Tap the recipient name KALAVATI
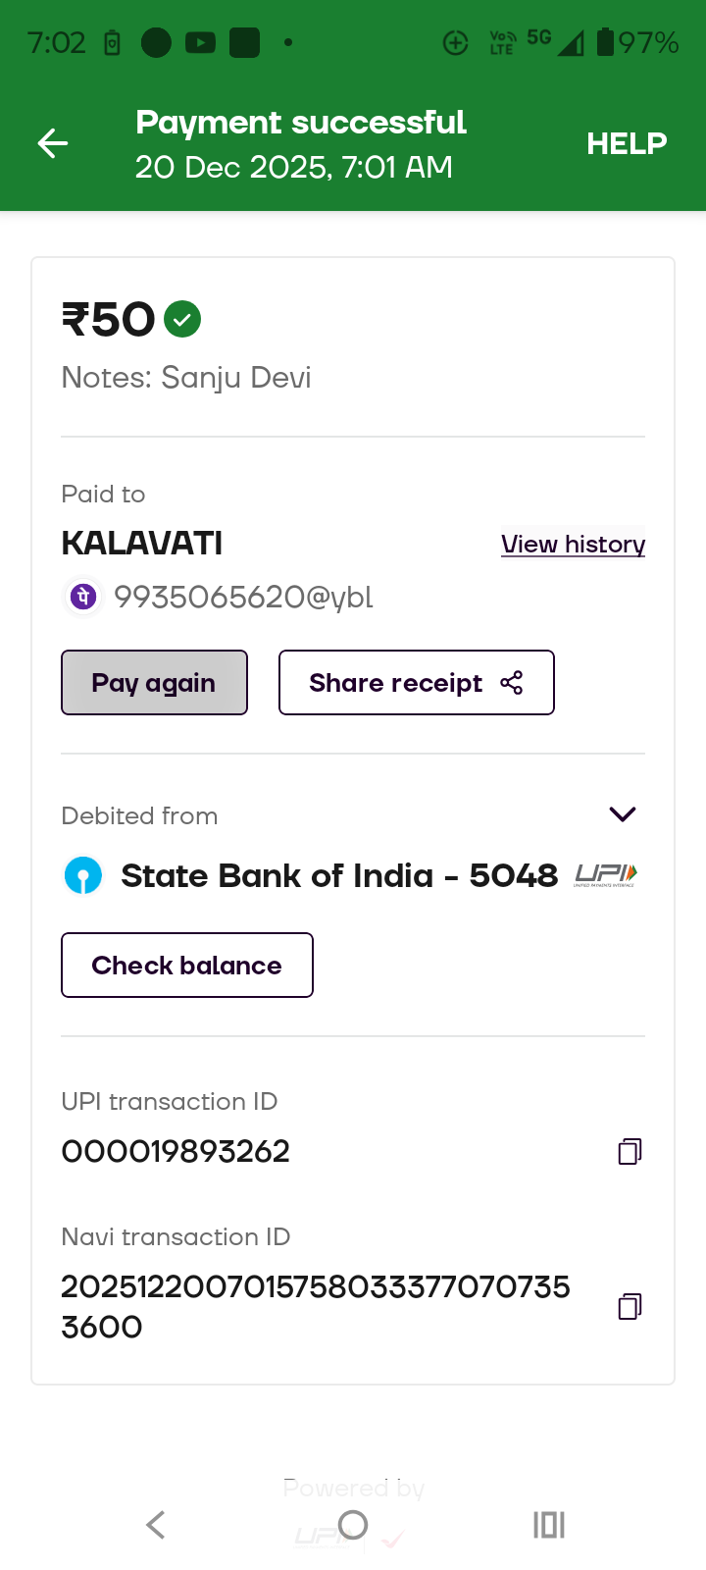 [x=142, y=543]
